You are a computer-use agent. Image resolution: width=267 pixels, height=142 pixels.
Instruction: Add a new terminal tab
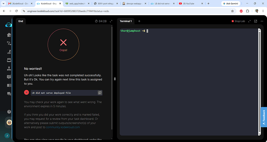tap(139, 21)
